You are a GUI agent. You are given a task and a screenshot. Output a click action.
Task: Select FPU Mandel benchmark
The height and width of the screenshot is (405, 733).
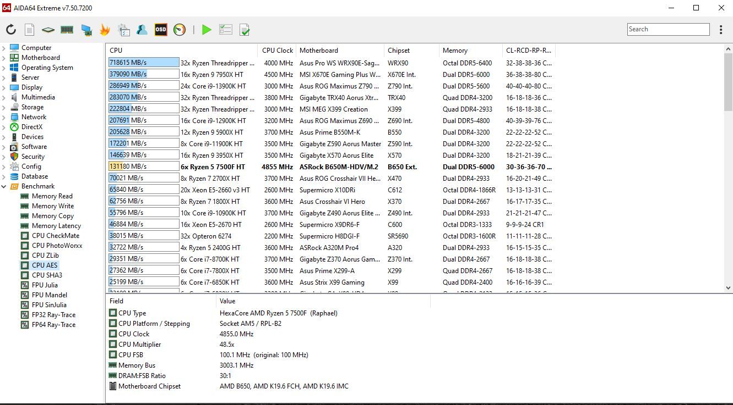50,295
